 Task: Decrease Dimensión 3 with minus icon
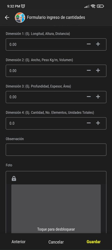pos(89,97)
